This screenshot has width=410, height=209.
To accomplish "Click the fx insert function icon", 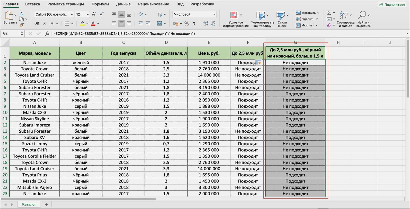I will point(47,34).
